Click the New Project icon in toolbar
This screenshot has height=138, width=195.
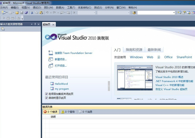pyautogui.click(x=3, y=13)
